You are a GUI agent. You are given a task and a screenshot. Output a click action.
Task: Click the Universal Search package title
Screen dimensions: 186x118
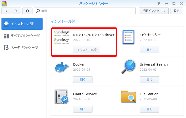pyautogui.click(x=154, y=64)
